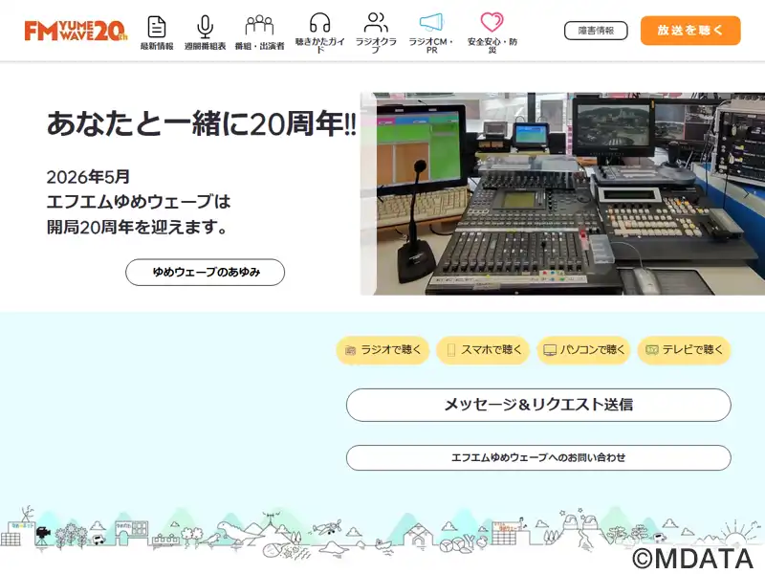Open the 週間番組表 microphone icon
765x574 pixels.
coord(205,27)
